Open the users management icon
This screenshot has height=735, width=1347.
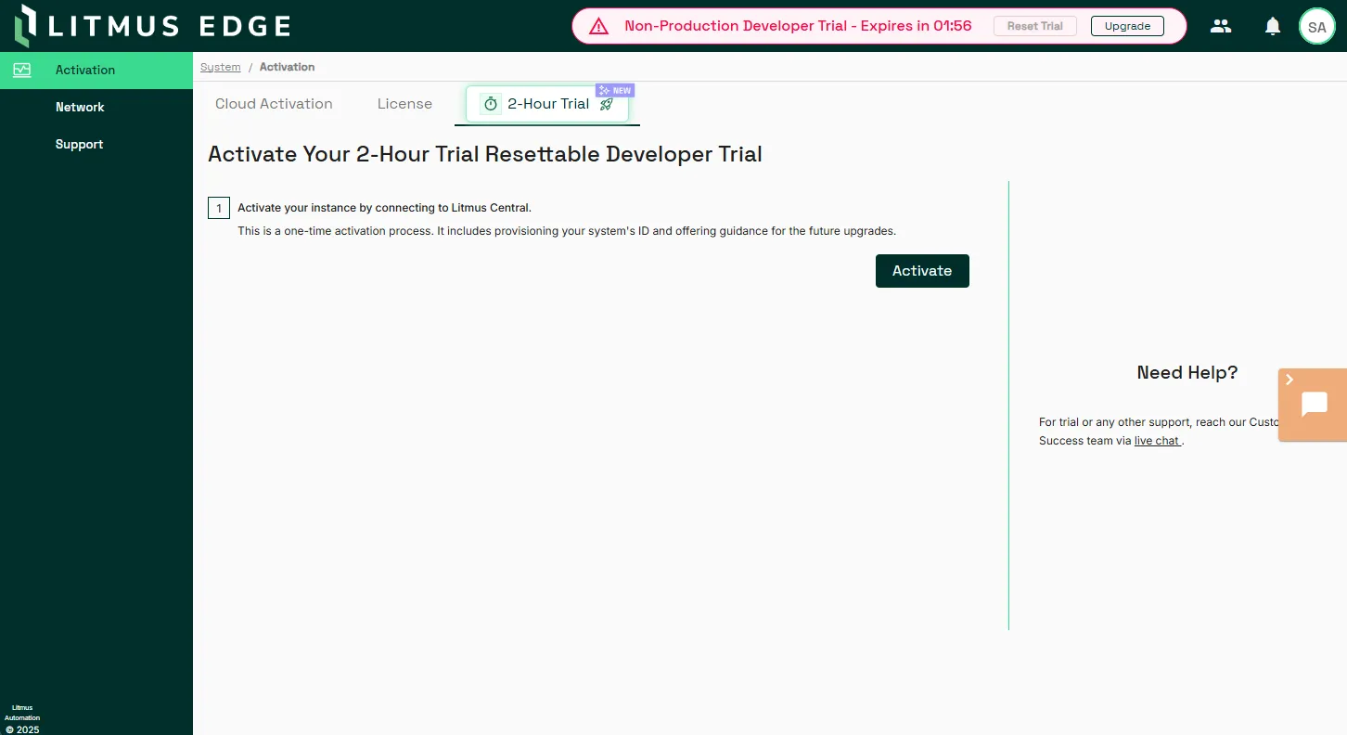click(x=1221, y=26)
